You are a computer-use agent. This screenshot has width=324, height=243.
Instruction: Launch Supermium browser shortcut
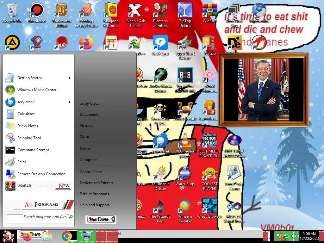[259, 13]
